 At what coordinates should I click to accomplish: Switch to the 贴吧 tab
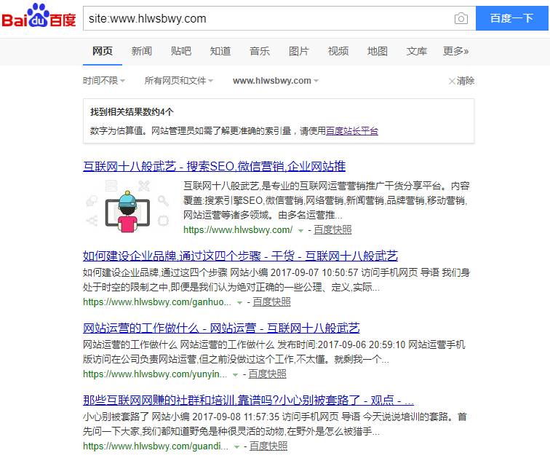click(x=181, y=51)
